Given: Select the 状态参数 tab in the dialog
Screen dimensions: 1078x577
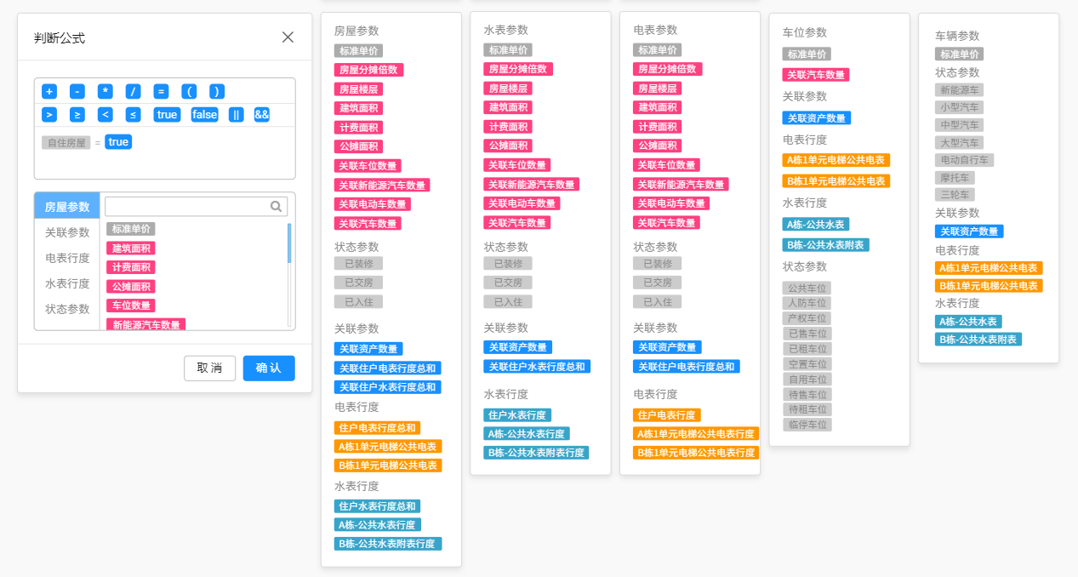Looking at the screenshot, I should pos(67,309).
